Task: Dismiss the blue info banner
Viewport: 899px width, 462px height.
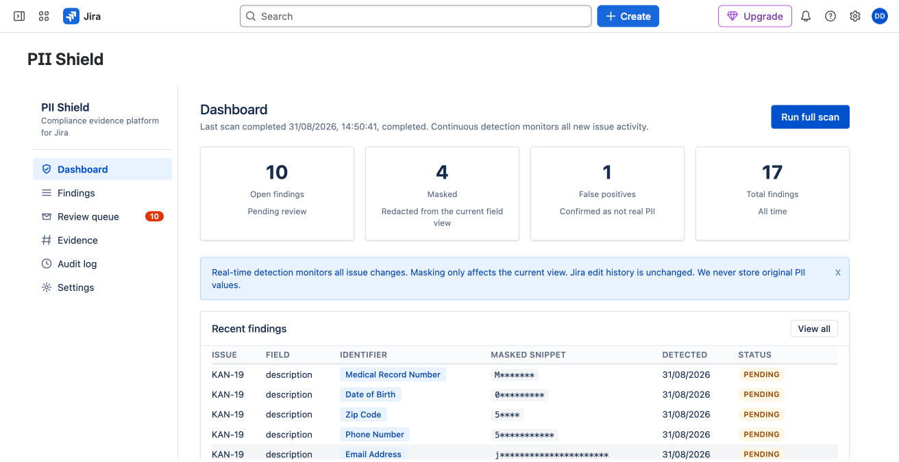Action: (838, 272)
